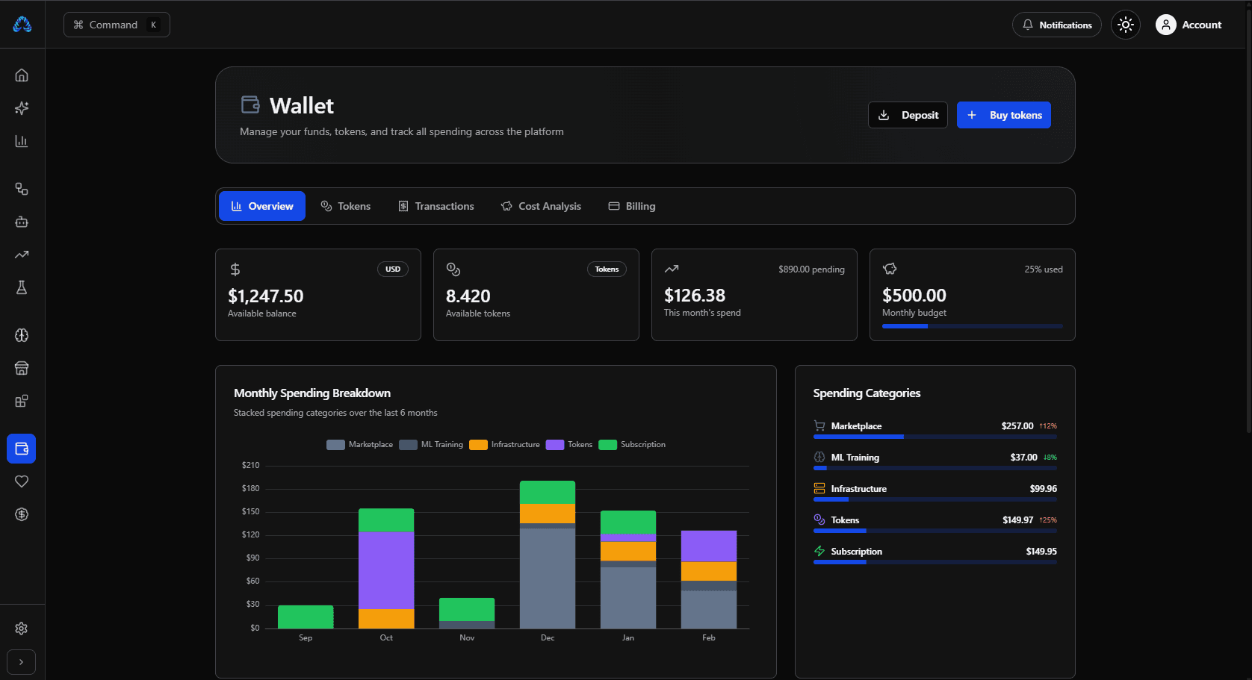The width and height of the screenshot is (1252, 680).
Task: Click the green segment of Nov bar
Action: 467,609
